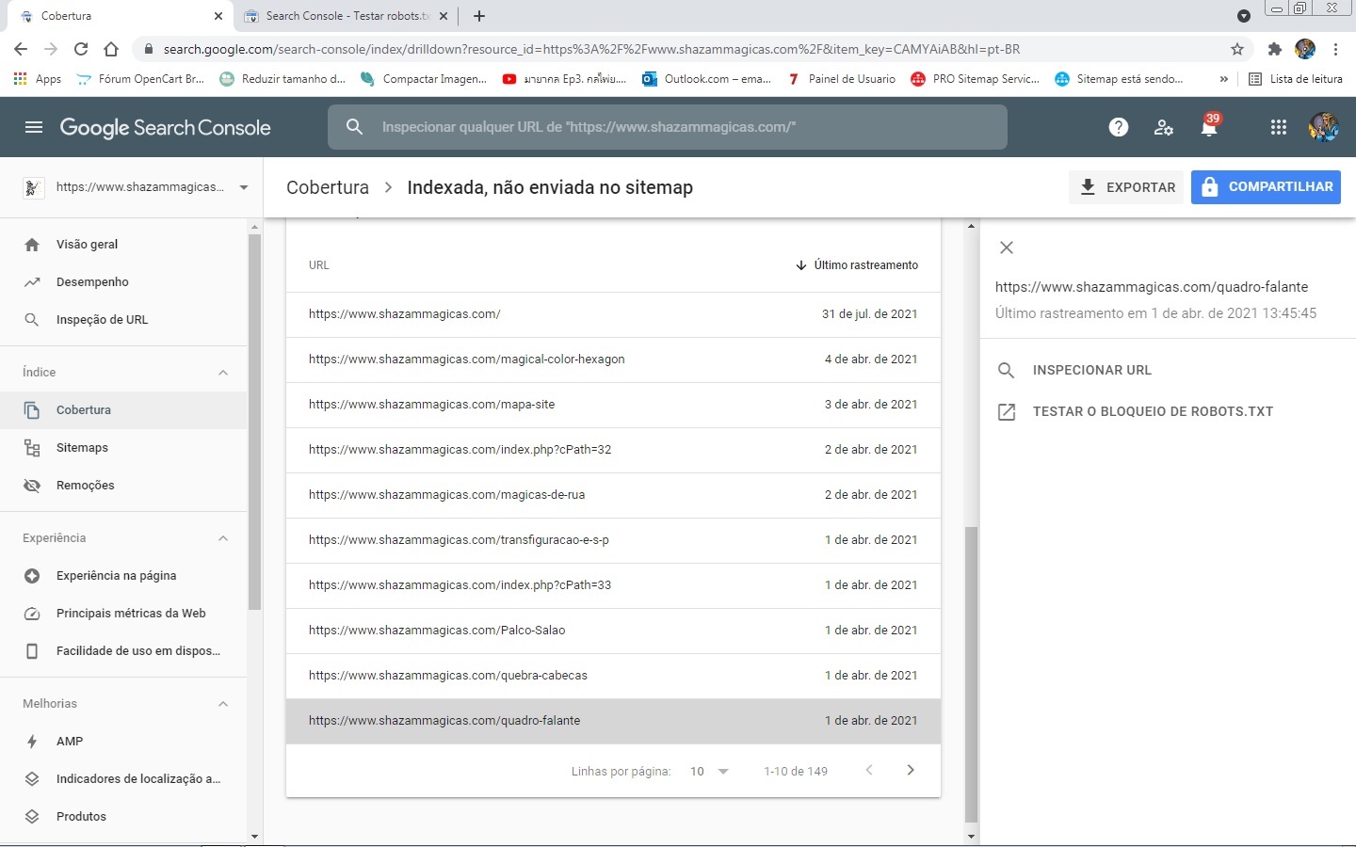
Task: Focus the Inspecionar qualquer URL search field
Action: (668, 127)
